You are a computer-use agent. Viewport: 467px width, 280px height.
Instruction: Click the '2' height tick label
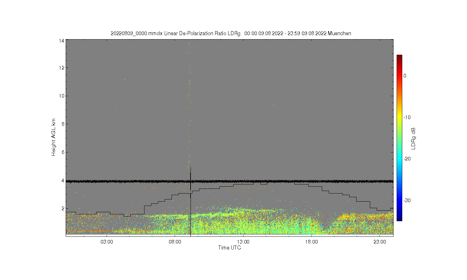tap(63, 208)
